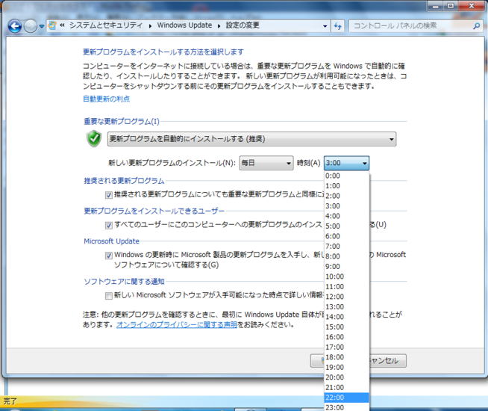488x411 pixels.
Task: Pick 8:00 in the time list
Action: [x=346, y=256]
